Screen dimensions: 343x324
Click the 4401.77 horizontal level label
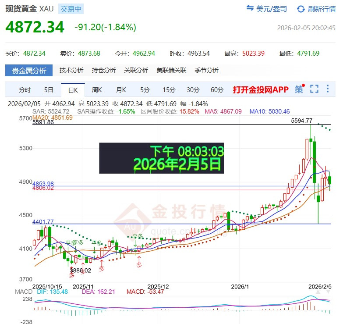(x=43, y=221)
